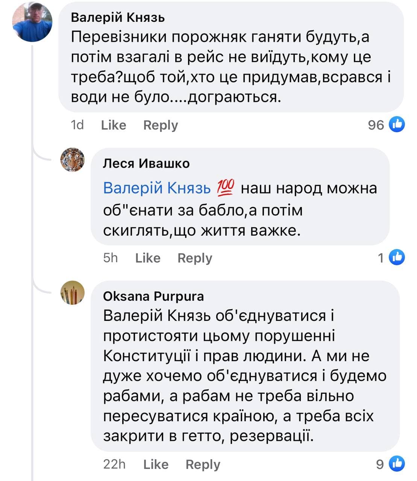Click the thumbs-up icon with 96 likes
The image size is (417, 481).
[396, 124]
